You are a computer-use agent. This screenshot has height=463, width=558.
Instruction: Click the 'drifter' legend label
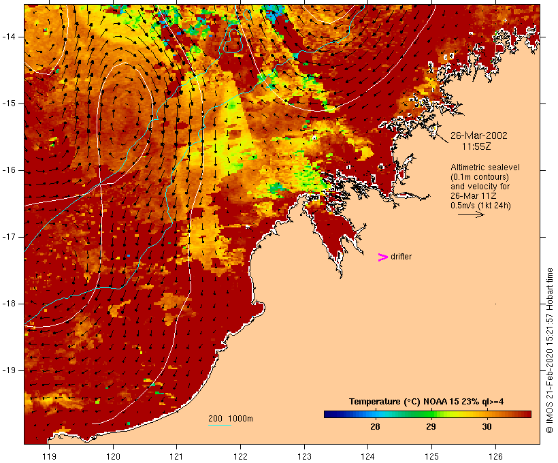tap(401, 257)
